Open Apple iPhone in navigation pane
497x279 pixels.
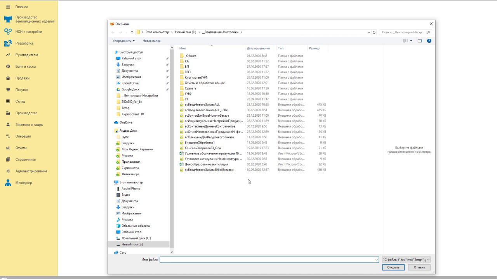pyautogui.click(x=131, y=189)
